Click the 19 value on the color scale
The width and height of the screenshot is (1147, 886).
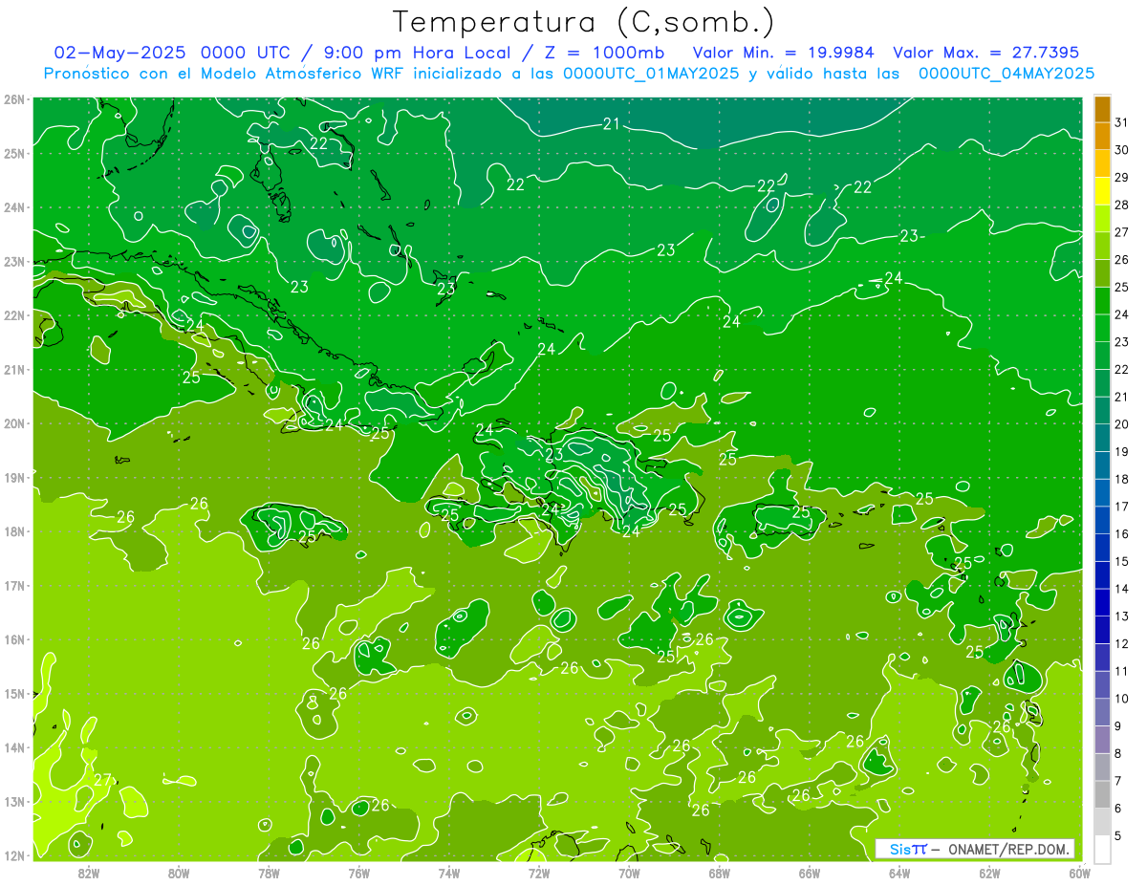[x=1121, y=452]
